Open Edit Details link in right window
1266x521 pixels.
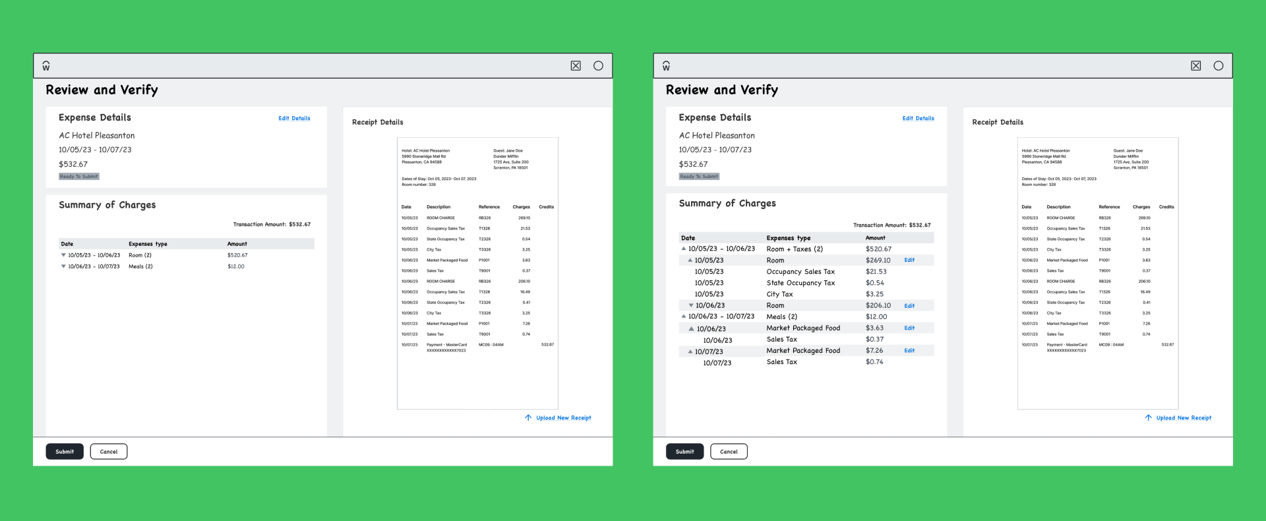tap(918, 118)
